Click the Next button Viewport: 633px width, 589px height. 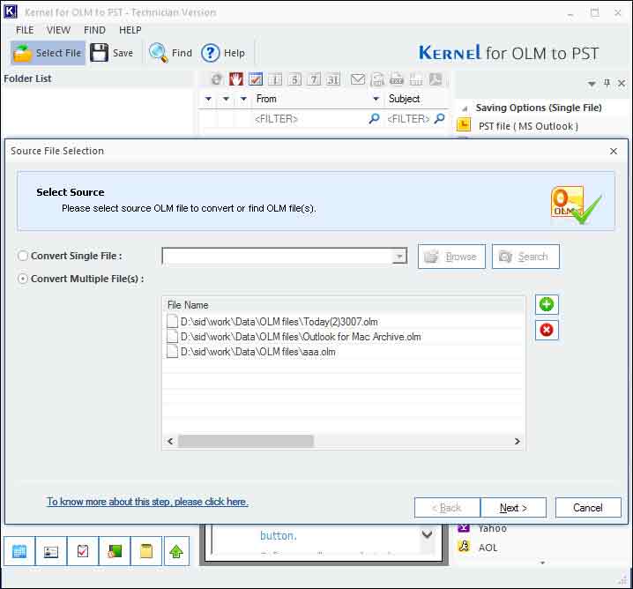point(513,508)
